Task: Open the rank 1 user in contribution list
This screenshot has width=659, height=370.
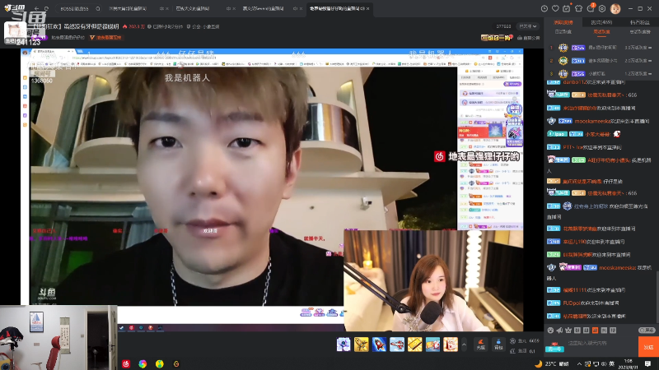Action: (x=601, y=48)
